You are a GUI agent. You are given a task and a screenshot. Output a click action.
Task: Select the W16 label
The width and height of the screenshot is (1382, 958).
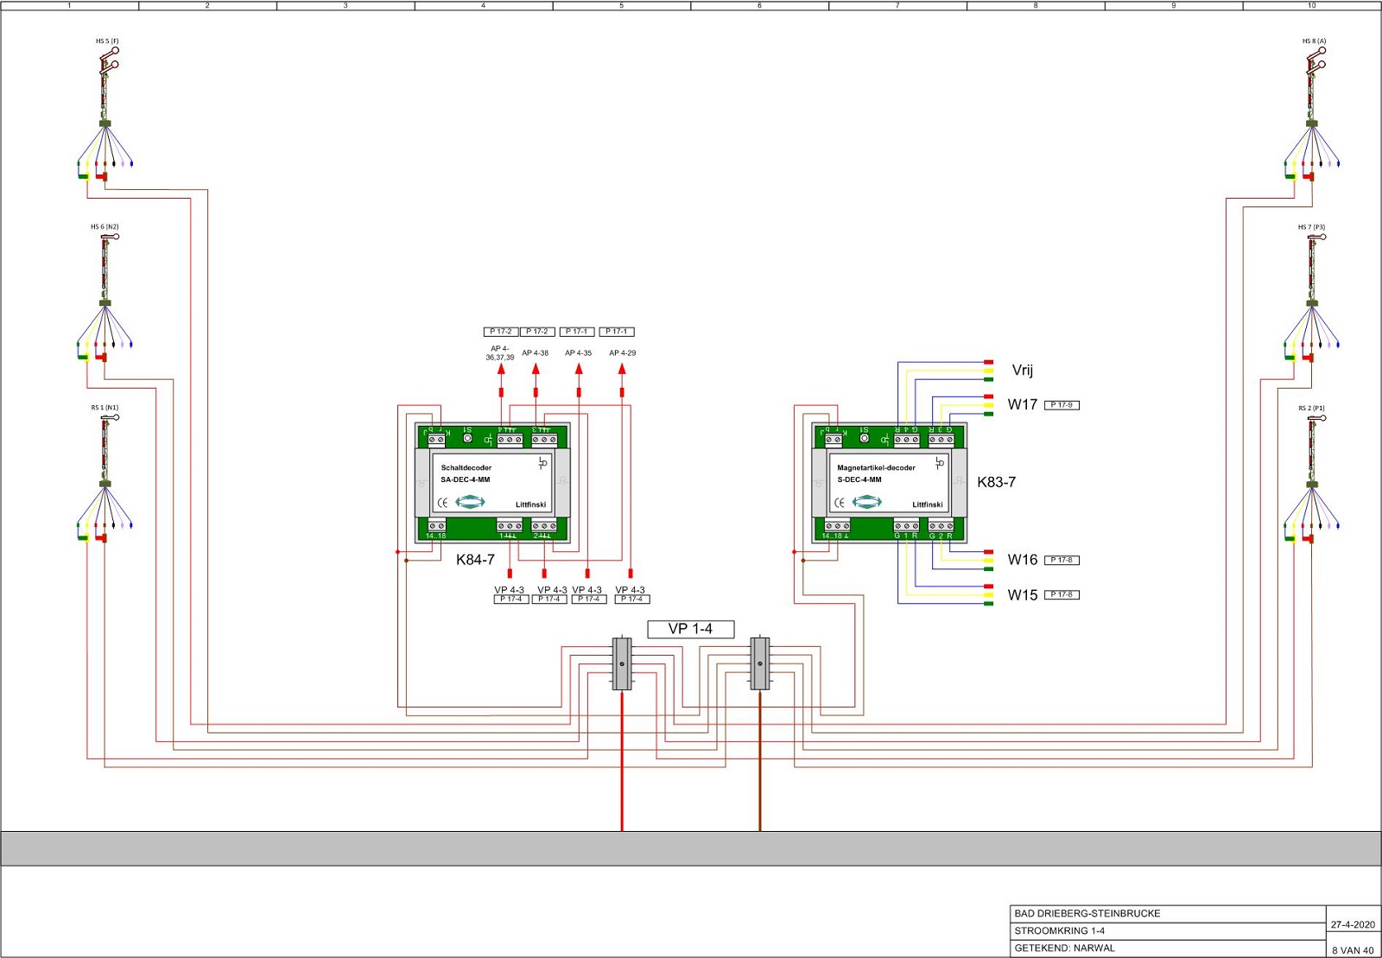coord(1023,560)
